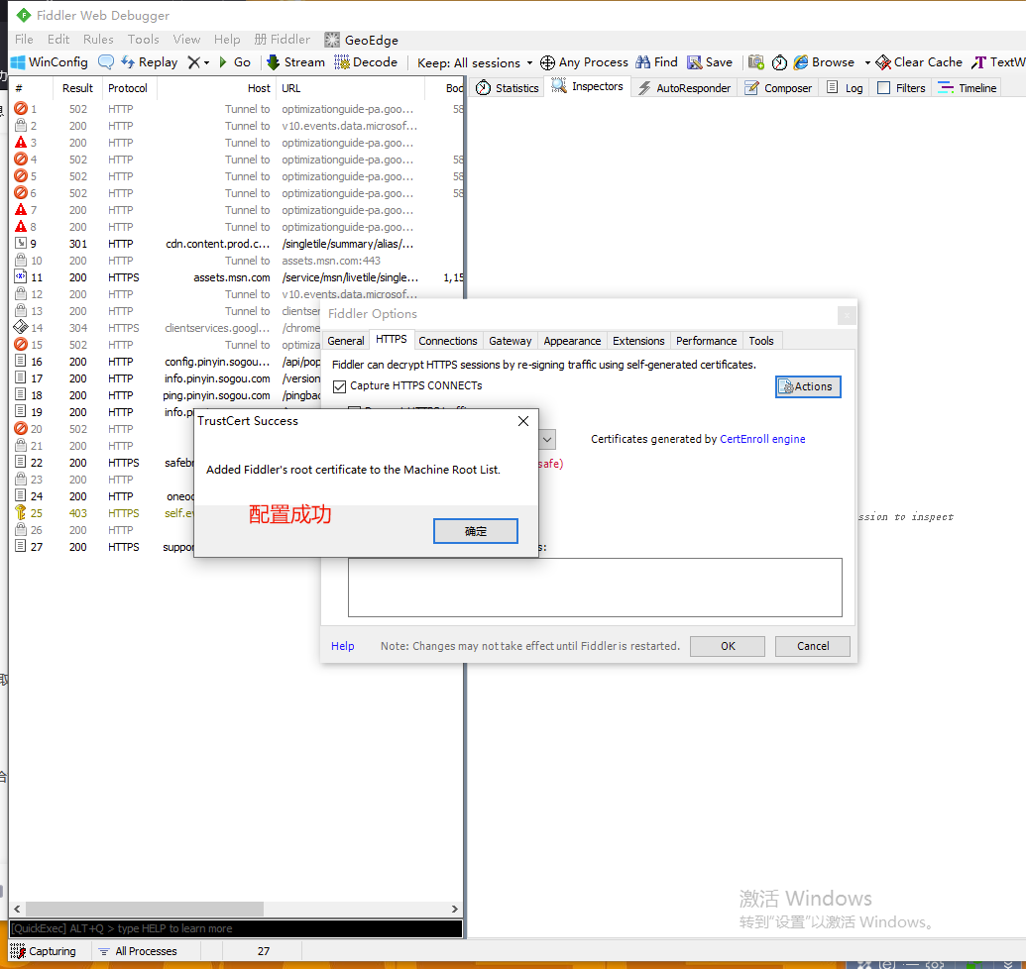Open the GeoEdge menu
Screen dimensions: 1026x969
[361, 40]
